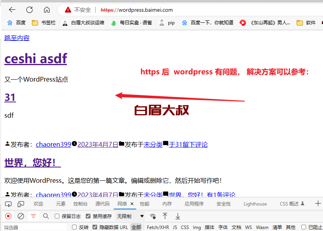
Task: Switch to the 性能 DevTools tab
Action: 145,204
